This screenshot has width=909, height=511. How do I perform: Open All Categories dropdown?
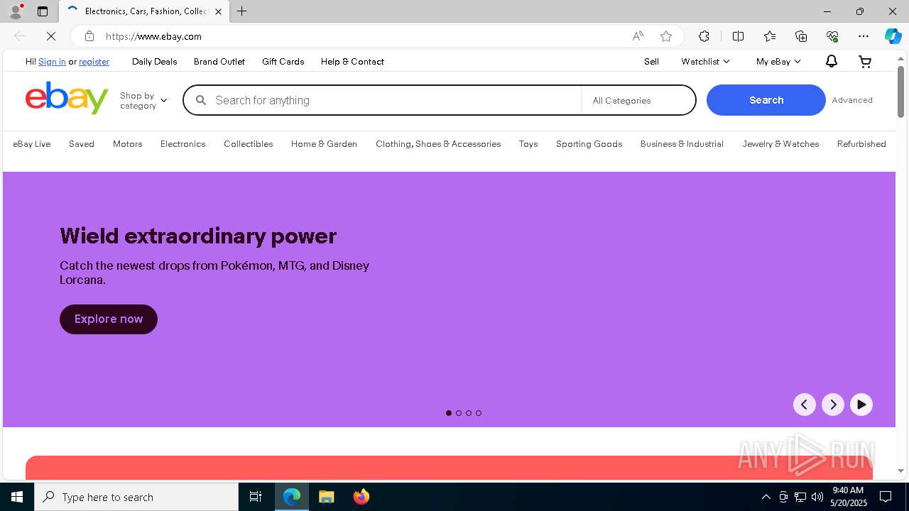pyautogui.click(x=638, y=101)
